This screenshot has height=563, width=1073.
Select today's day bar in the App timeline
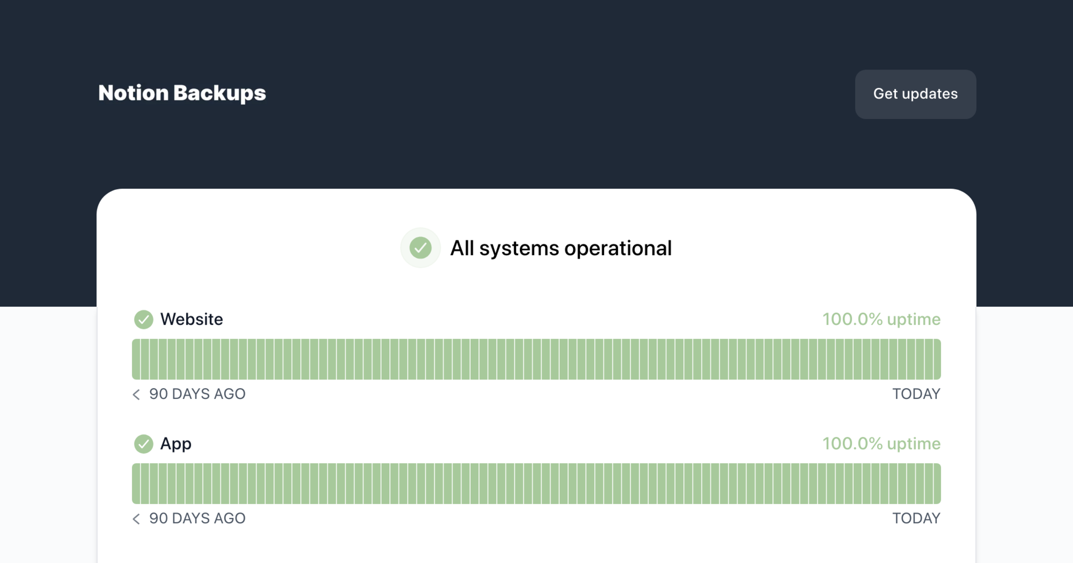(937, 483)
